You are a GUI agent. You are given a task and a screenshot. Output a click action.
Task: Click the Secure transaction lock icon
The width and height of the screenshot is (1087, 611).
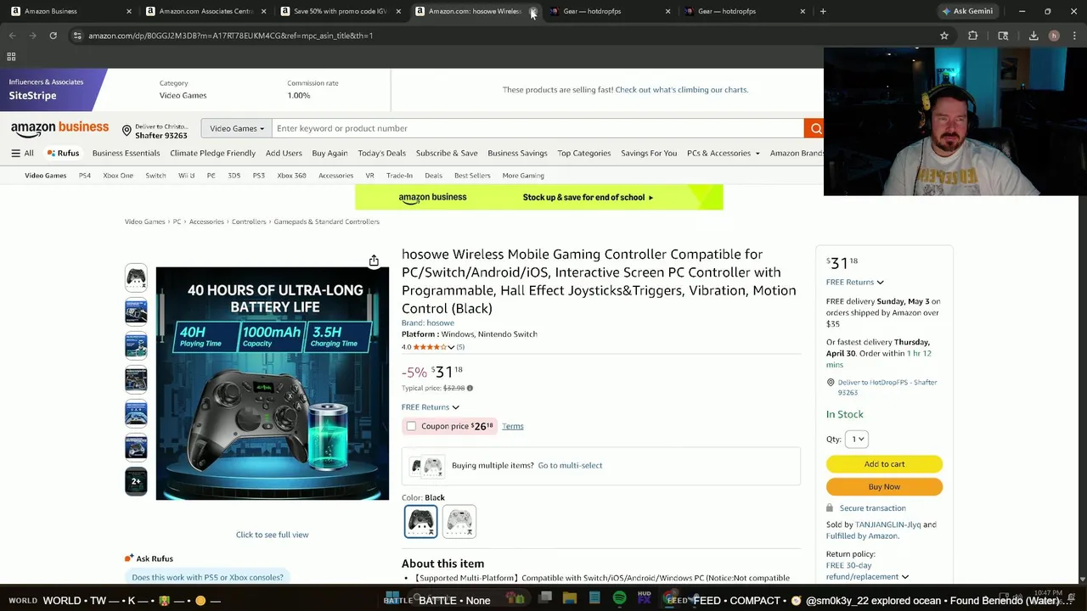coord(830,507)
